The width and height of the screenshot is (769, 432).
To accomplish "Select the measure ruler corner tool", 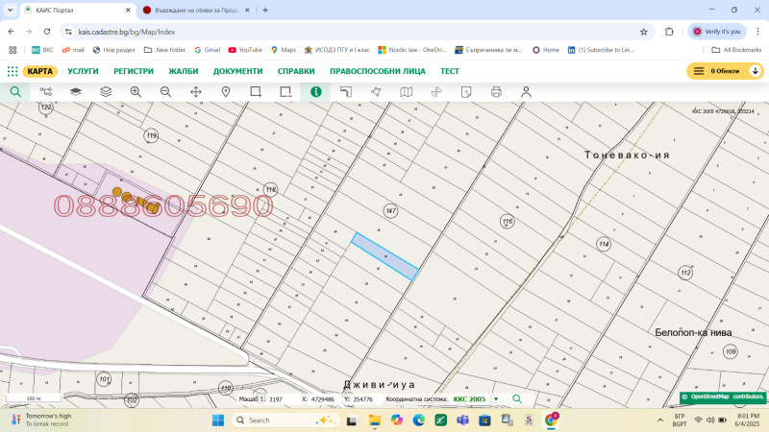I will coord(346,92).
